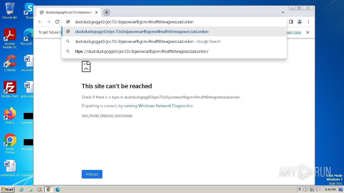Viewport: 344px width, 193px height.
Task: Click try running Windows Network Diagnostics link
Action: click(155, 106)
